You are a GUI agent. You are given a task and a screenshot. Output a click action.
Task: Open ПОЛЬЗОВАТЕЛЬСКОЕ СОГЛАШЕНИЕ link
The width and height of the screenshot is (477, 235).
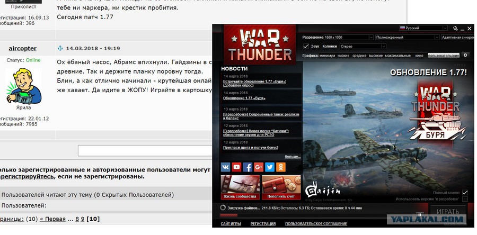tap(316, 224)
